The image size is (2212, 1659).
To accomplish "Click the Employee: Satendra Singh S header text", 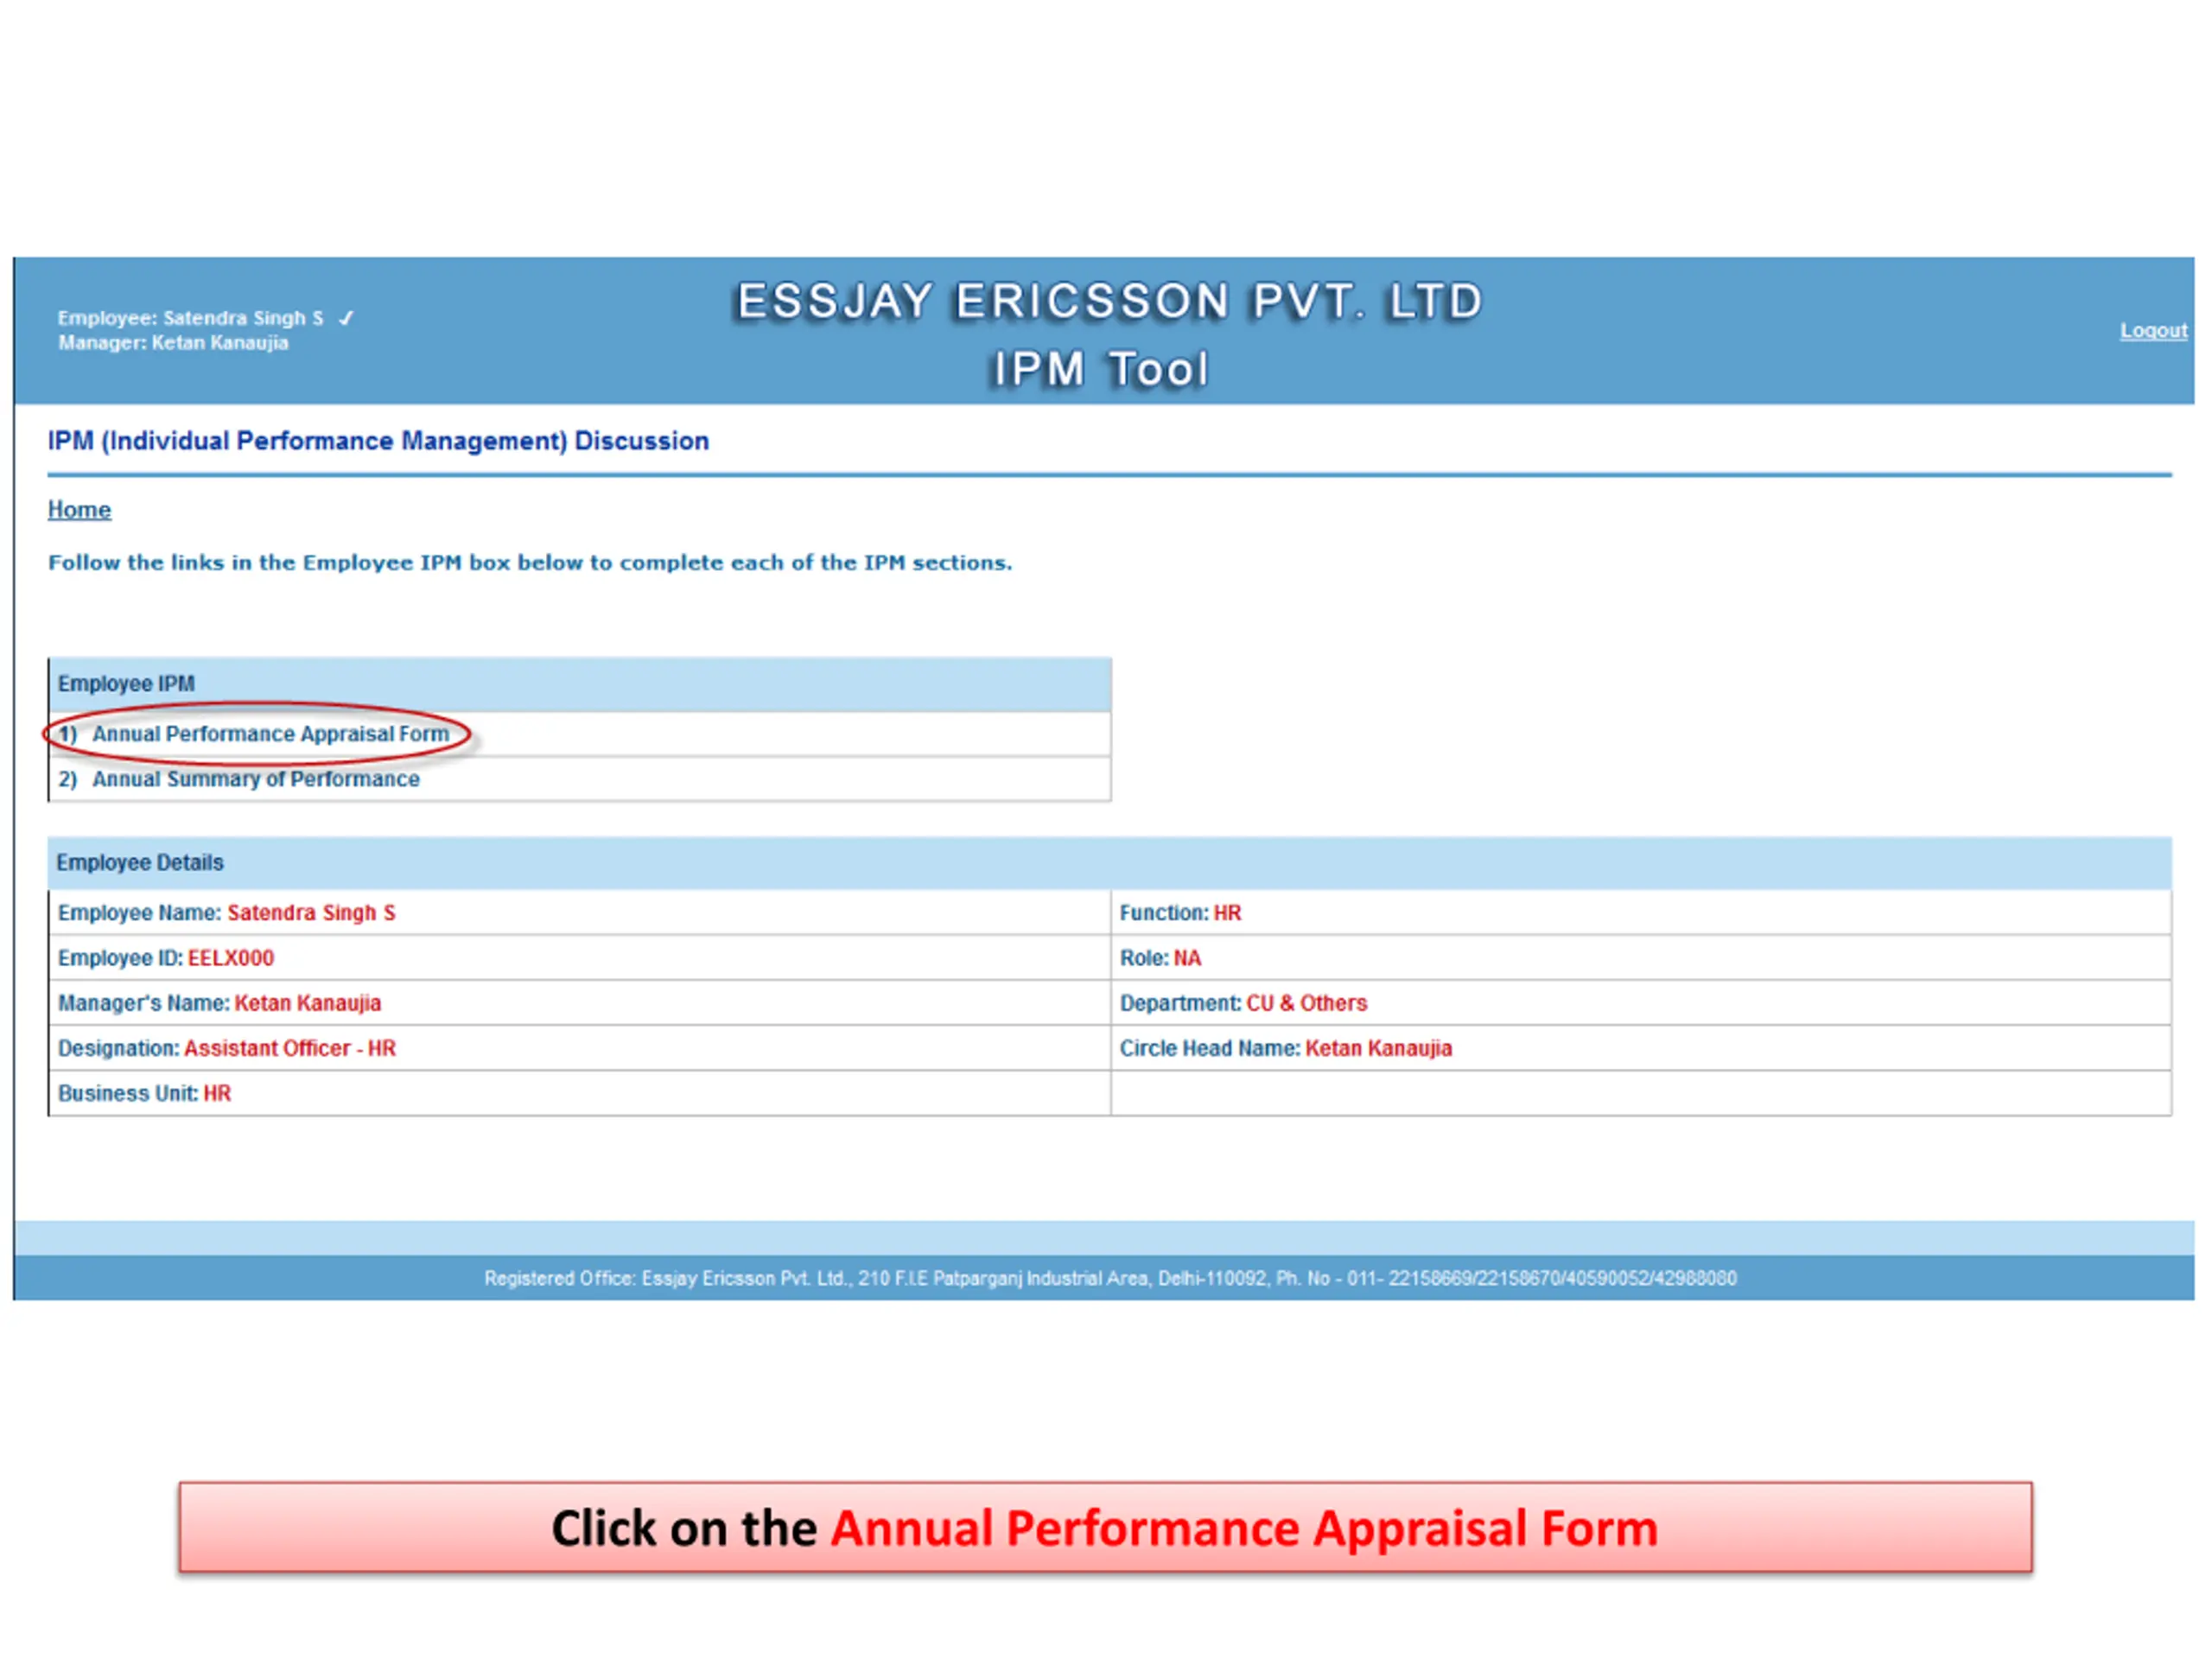I will [x=190, y=318].
